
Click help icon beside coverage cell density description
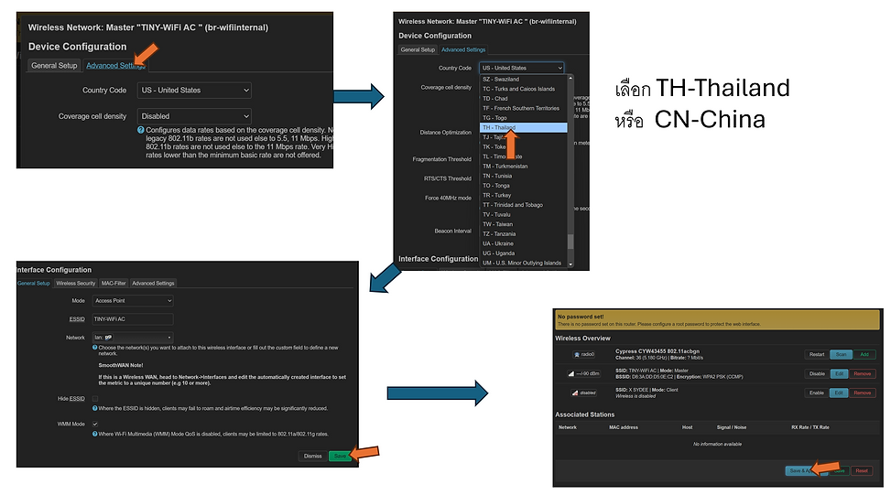[140, 130]
